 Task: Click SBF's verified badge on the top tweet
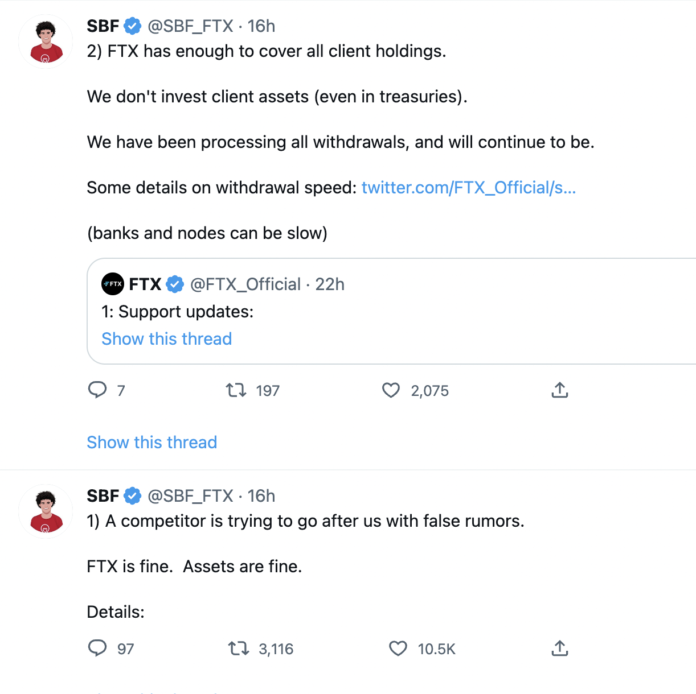(133, 26)
